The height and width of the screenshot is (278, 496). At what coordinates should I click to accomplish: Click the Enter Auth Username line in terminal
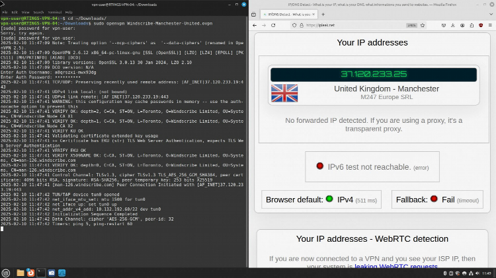coord(48,73)
